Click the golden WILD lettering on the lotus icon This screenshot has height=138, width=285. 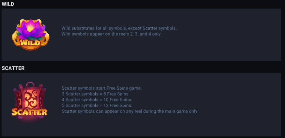pos(30,42)
